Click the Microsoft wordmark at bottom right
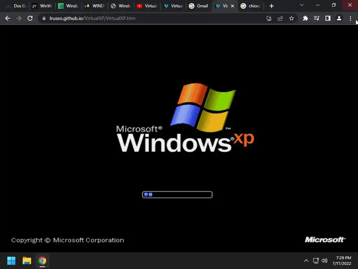This screenshot has width=358, height=269. click(325, 240)
